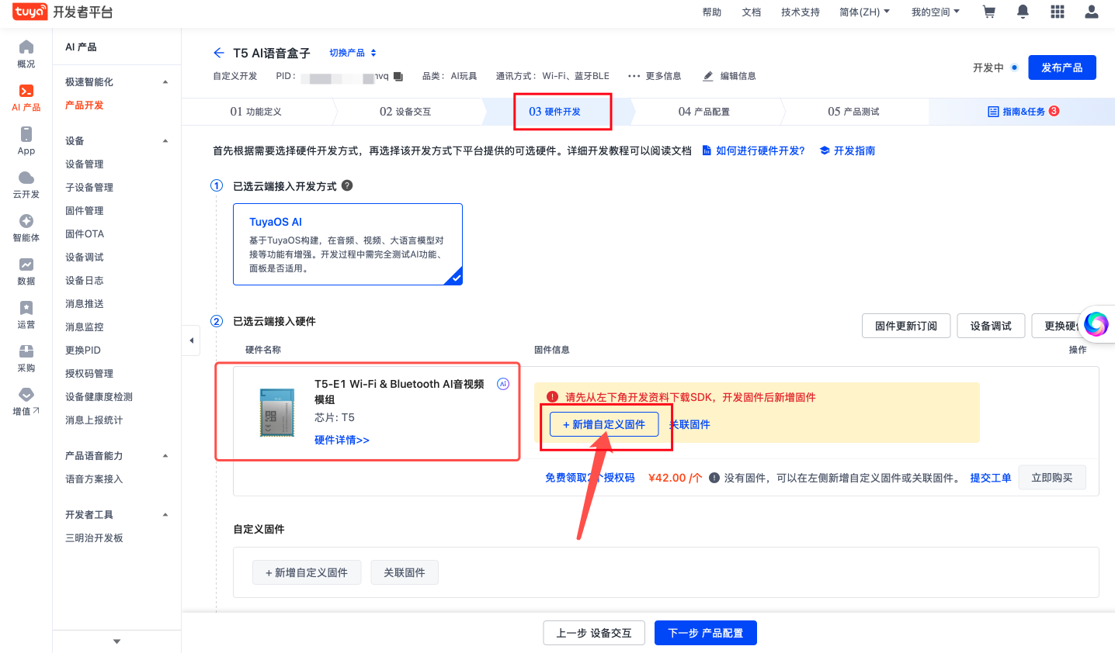The height and width of the screenshot is (653, 1115).
Task: Click 提交工单 link
Action: 991,478
